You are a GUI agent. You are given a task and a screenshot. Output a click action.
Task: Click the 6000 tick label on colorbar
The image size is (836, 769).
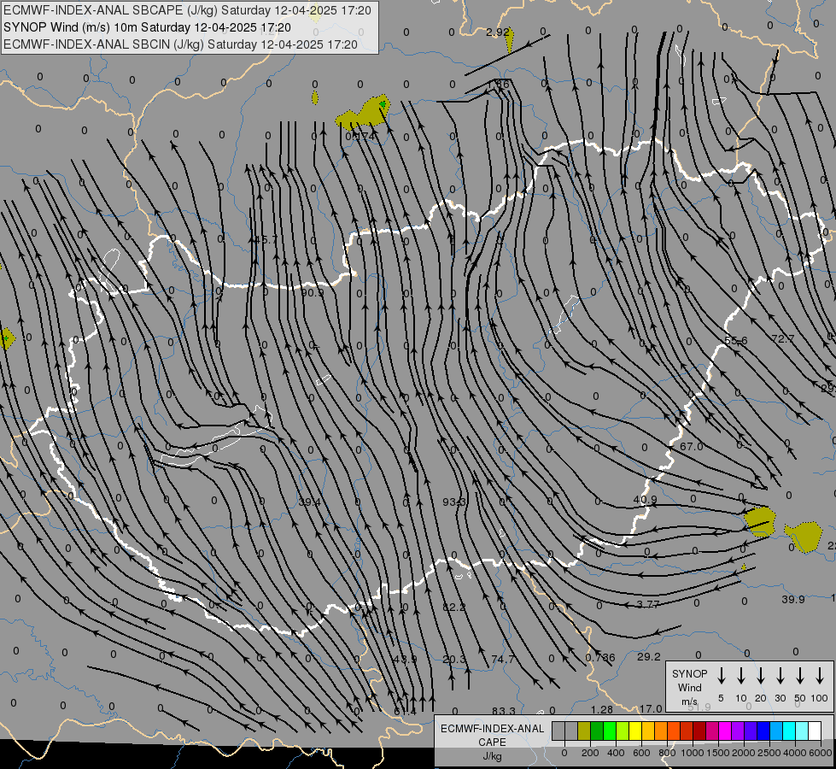(821, 753)
